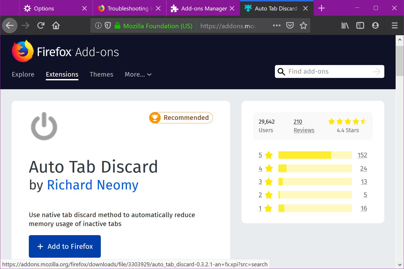This screenshot has width=404, height=269.
Task: Click the search magnifier icon
Action: coord(281,72)
